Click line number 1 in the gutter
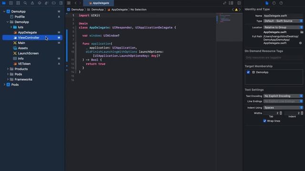This screenshot has width=305, height=171. [73, 15]
